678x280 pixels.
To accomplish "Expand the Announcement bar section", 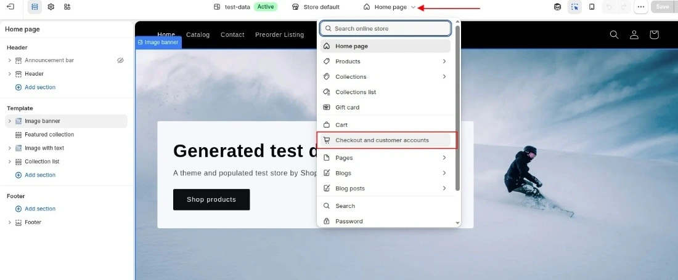I will [x=9, y=60].
